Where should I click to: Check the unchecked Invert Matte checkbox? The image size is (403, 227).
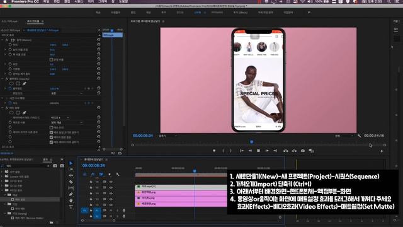pyautogui.click(x=51, y=127)
